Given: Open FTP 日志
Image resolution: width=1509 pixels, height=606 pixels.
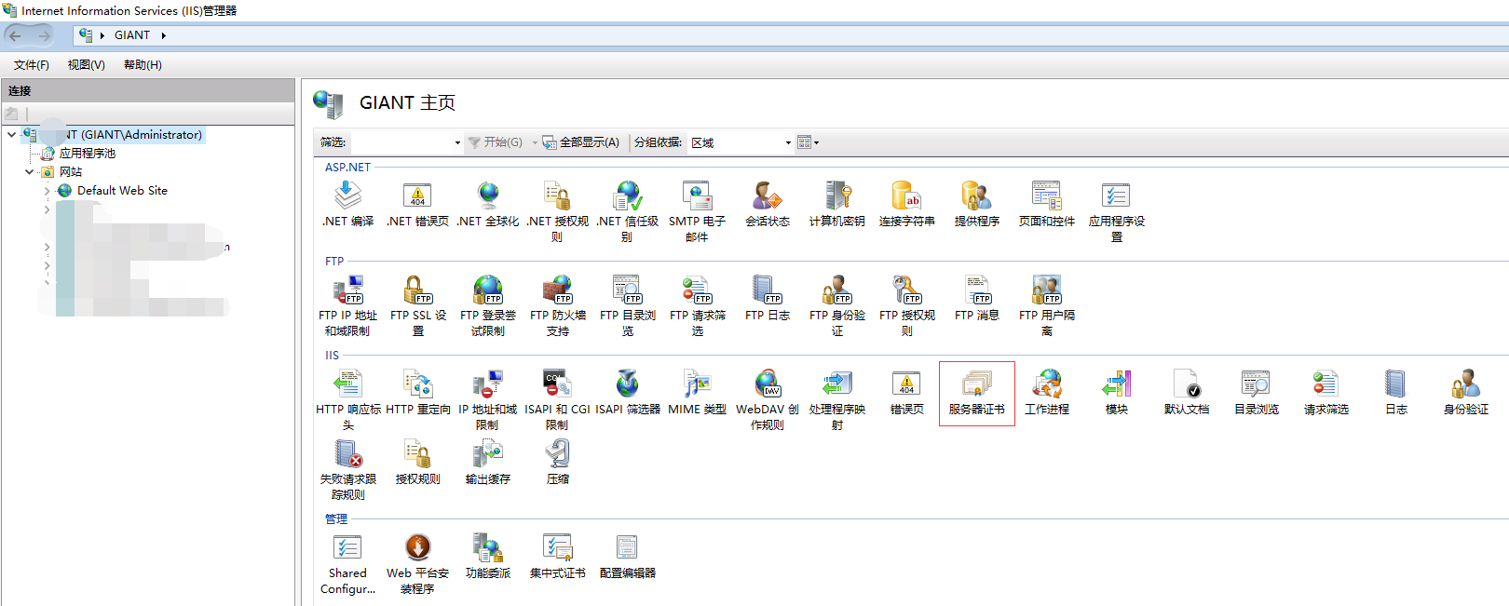Looking at the screenshot, I should [x=767, y=299].
